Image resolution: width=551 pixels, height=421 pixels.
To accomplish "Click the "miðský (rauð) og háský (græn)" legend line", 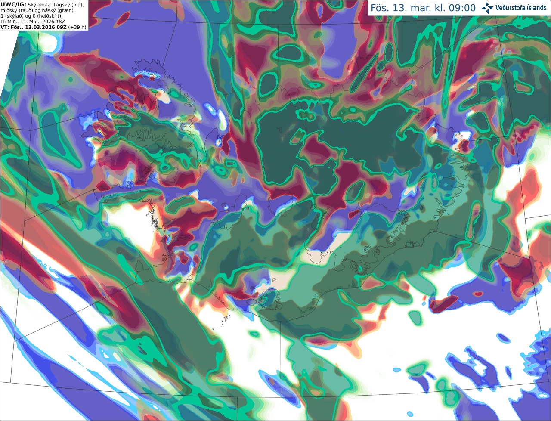I will 37,10.
